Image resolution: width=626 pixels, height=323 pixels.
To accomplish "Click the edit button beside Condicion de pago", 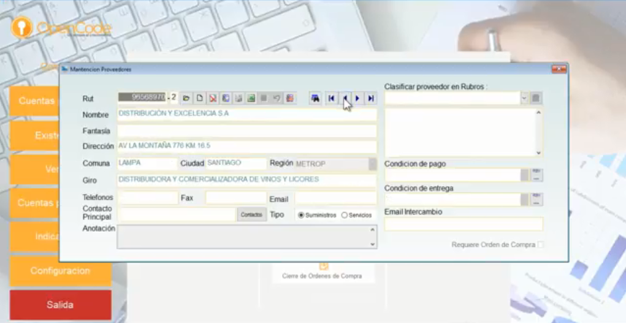I will 536,175.
